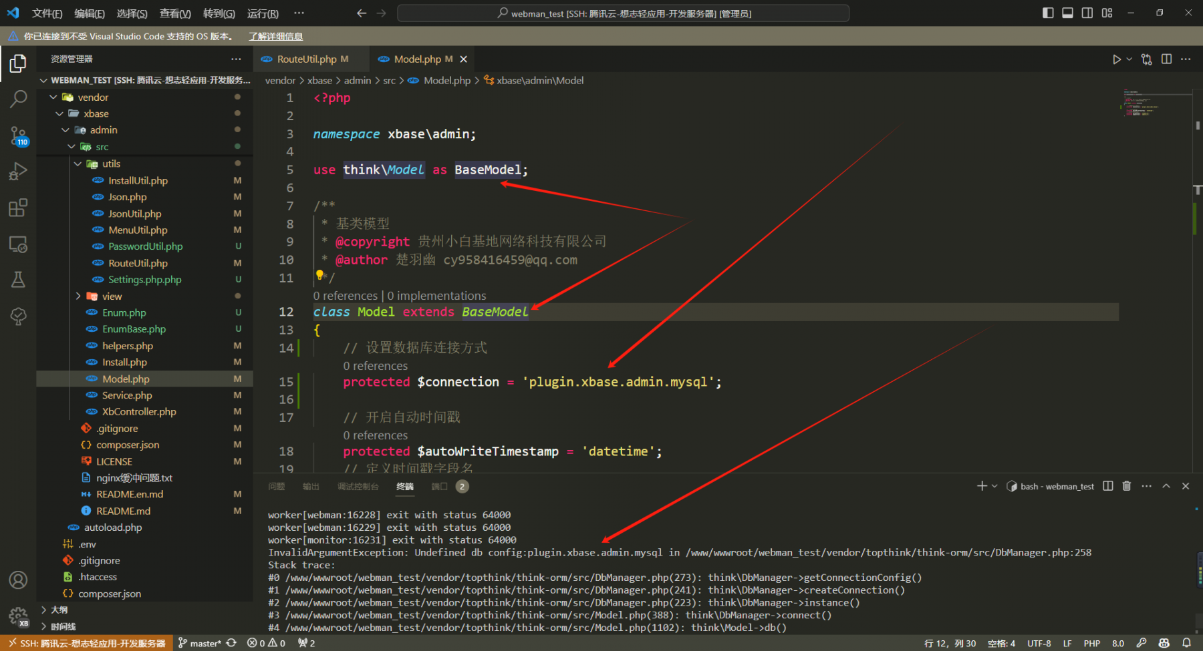Open the 选择(S) menu
This screenshot has height=651, width=1203.
tap(132, 13)
